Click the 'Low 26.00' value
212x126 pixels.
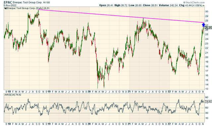point(135,5)
